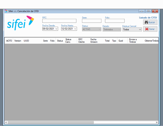
Task: Maximize the Cancelación de CFDI window
Action: click(148, 11)
